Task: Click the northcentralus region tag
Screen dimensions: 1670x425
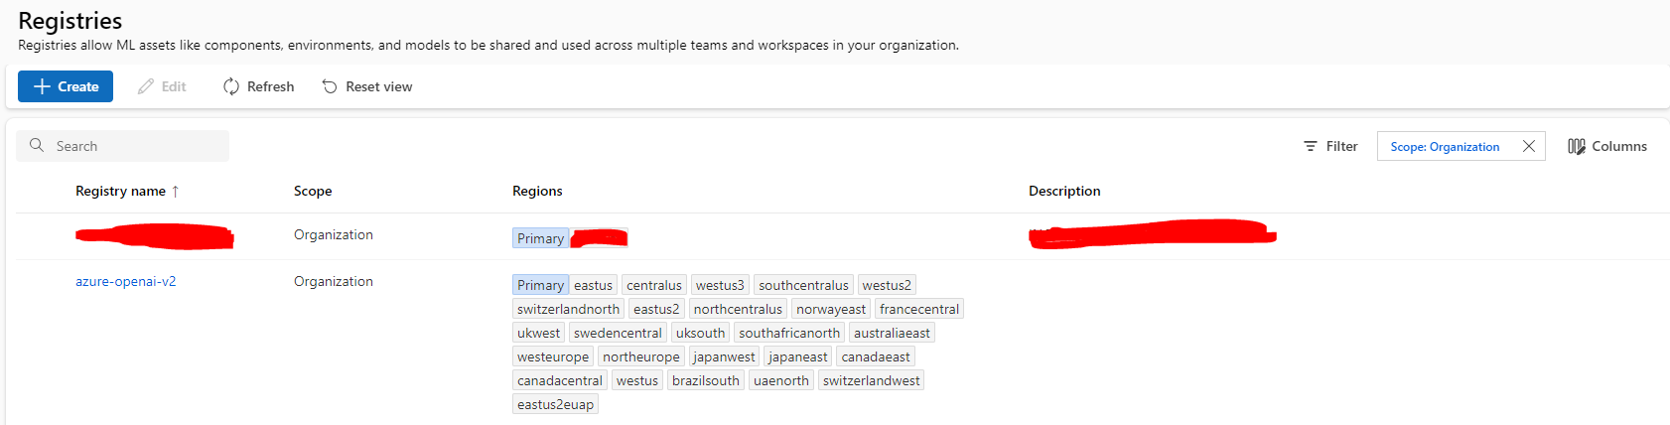Action: tap(738, 309)
